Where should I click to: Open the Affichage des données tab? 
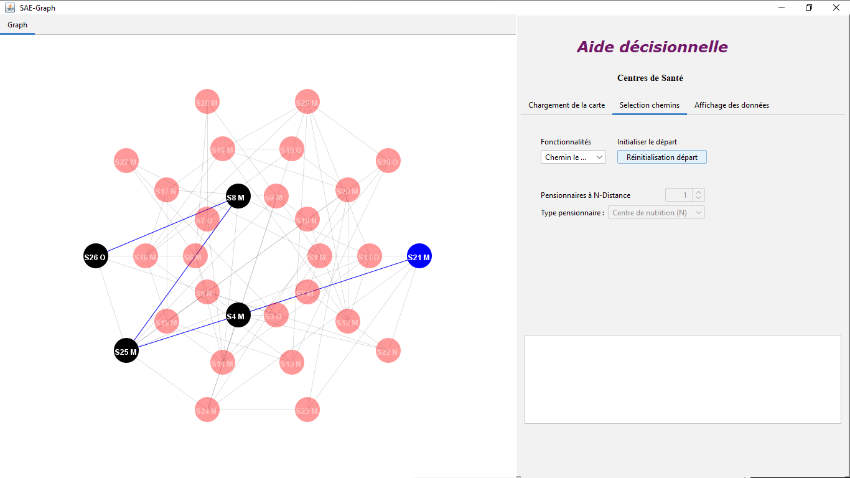[x=732, y=105]
